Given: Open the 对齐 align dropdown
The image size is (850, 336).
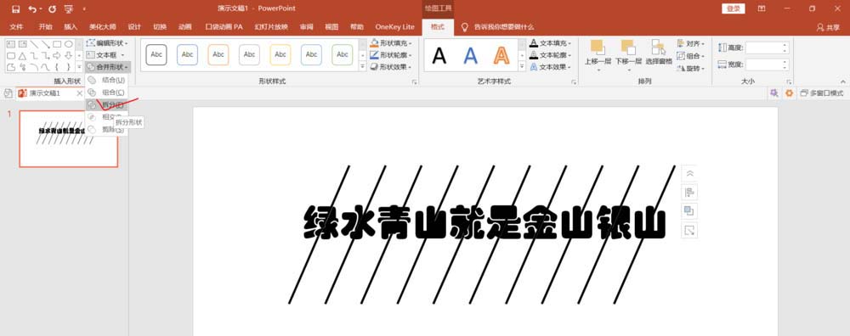Looking at the screenshot, I should [691, 43].
